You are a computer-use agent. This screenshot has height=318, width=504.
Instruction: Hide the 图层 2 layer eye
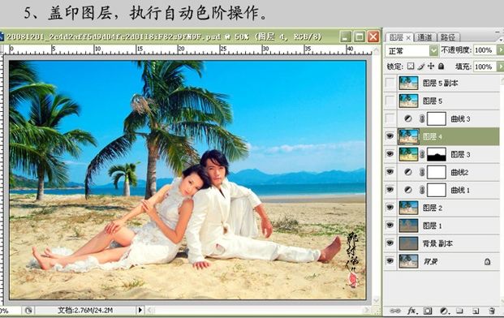tap(390, 208)
